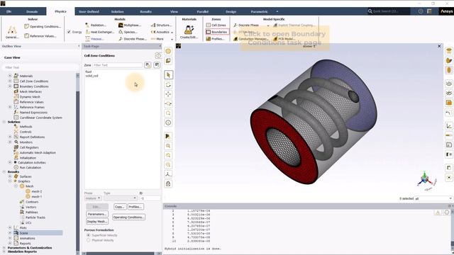This screenshot has width=454, height=255.
Task: Activate the rotate view tool
Action: click(168, 85)
